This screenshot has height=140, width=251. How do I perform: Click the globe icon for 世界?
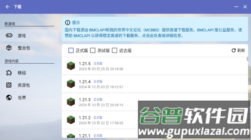point(9,98)
